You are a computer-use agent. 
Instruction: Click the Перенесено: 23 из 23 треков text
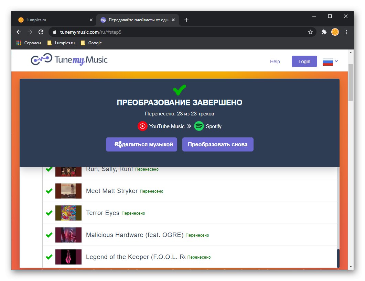pyautogui.click(x=180, y=114)
